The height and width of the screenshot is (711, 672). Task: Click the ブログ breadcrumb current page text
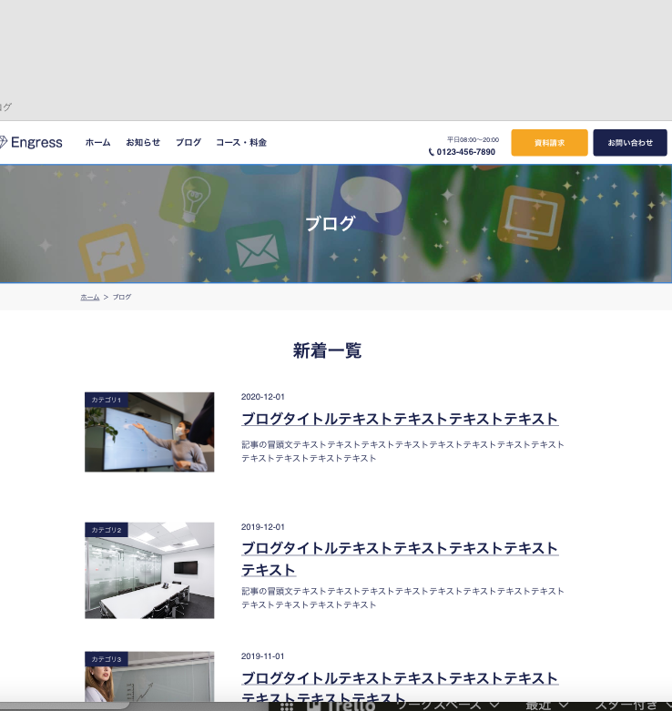122,297
